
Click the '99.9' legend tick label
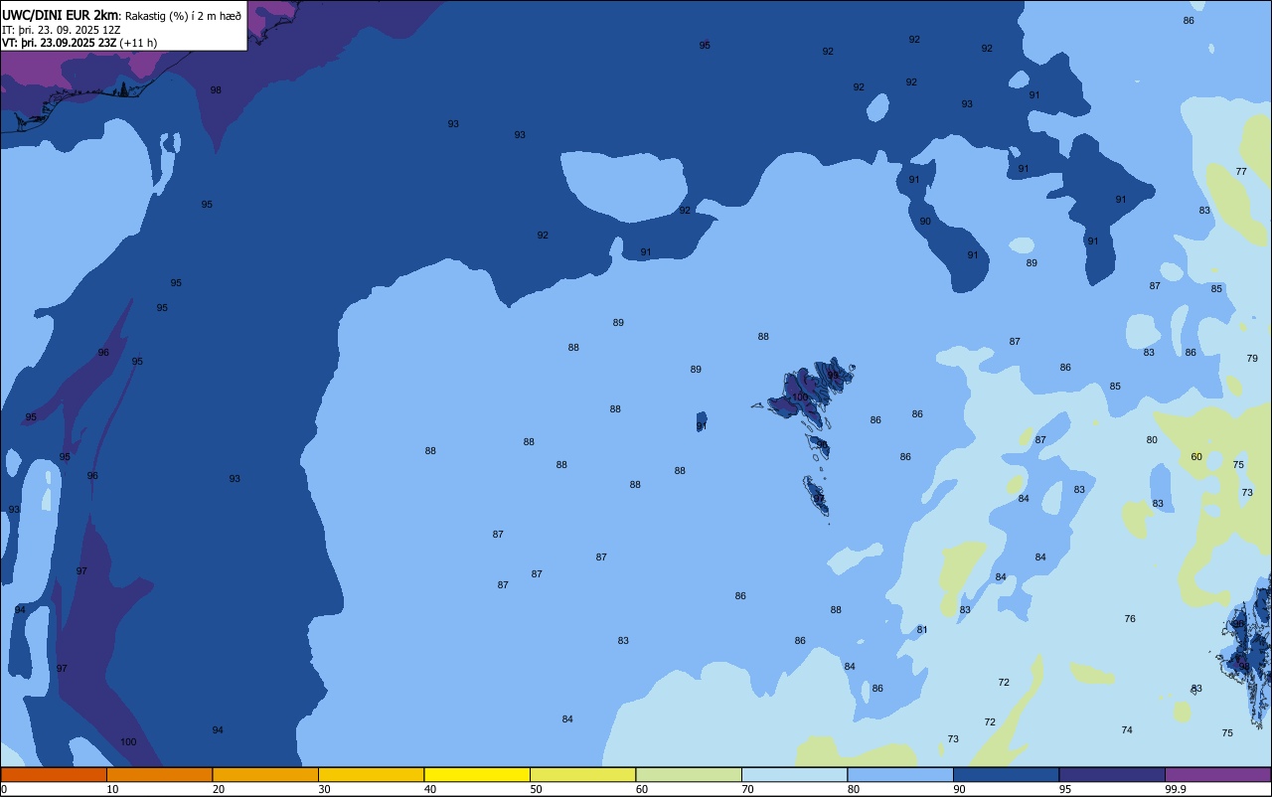(1176, 789)
